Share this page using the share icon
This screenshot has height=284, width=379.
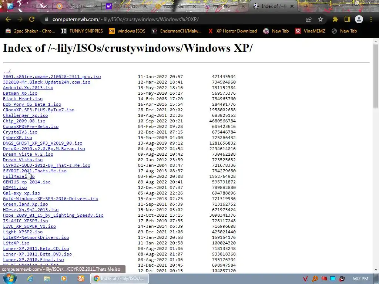click(309, 19)
